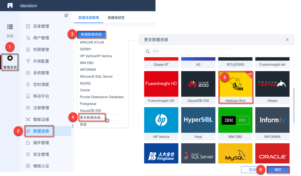This screenshot has height=176, width=301.
Task: Select the HyperSQL Hsql tile
Action: pyautogui.click(x=198, y=124)
